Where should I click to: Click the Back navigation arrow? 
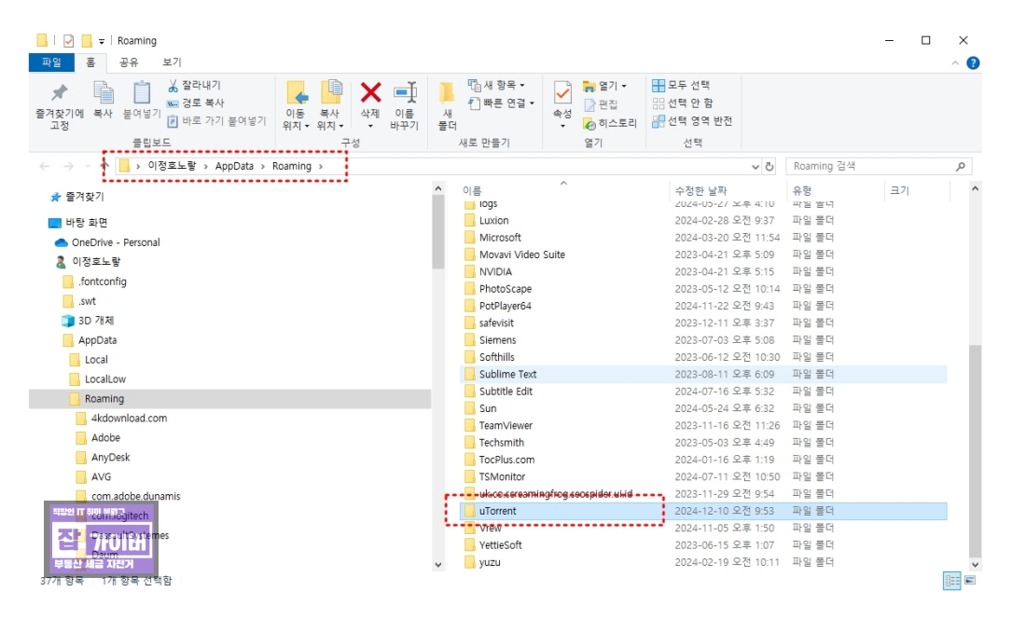45,166
